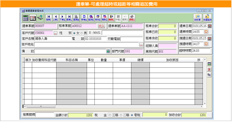Open the 收款單 payment receipt icon
Image resolution: width=232 pixels, height=122 pixels.
(198, 17)
